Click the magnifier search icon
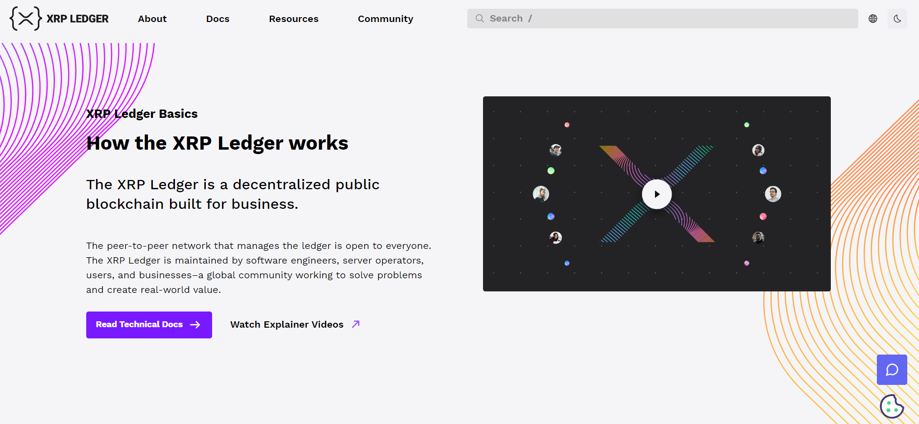The width and height of the screenshot is (919, 424). 480,19
